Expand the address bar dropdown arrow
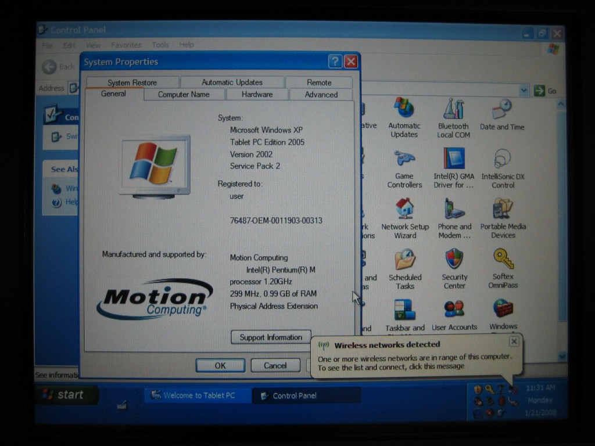Viewport: 595px width, 446px height. click(x=524, y=91)
